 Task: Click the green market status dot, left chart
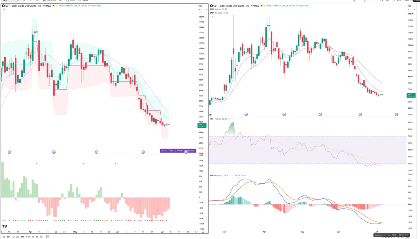[x=54, y=6]
